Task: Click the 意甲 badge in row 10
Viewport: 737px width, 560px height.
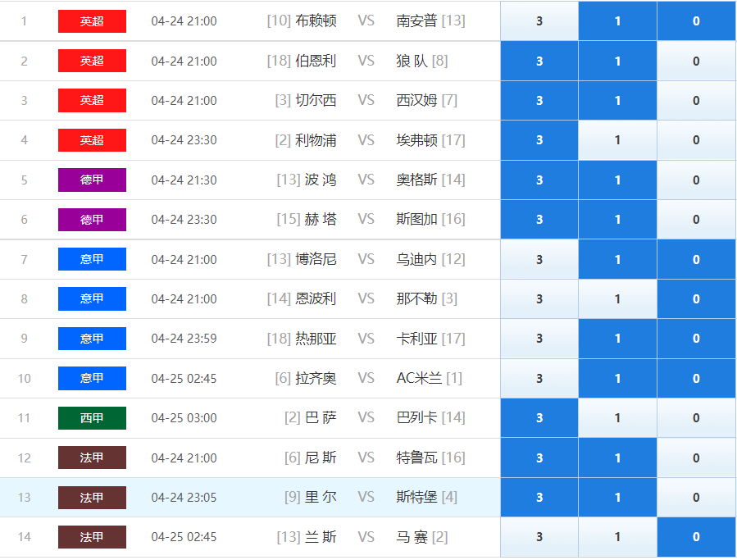Action: point(92,378)
